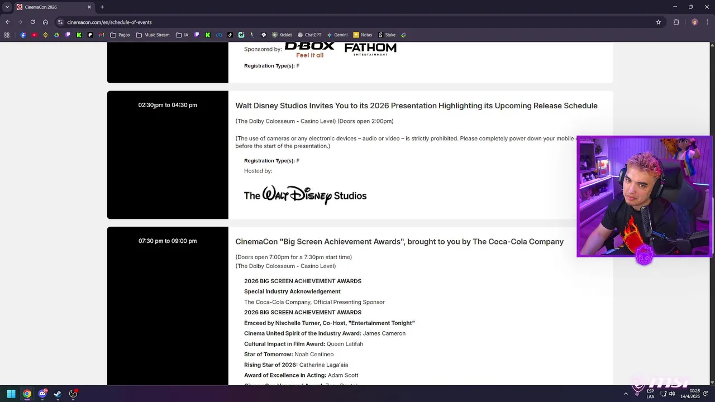The width and height of the screenshot is (715, 402).
Task: Open the Gmail bookmark
Action: coord(101,35)
